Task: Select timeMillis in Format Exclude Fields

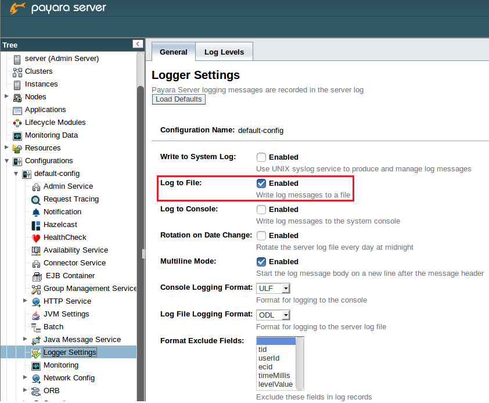Action: coord(276,376)
